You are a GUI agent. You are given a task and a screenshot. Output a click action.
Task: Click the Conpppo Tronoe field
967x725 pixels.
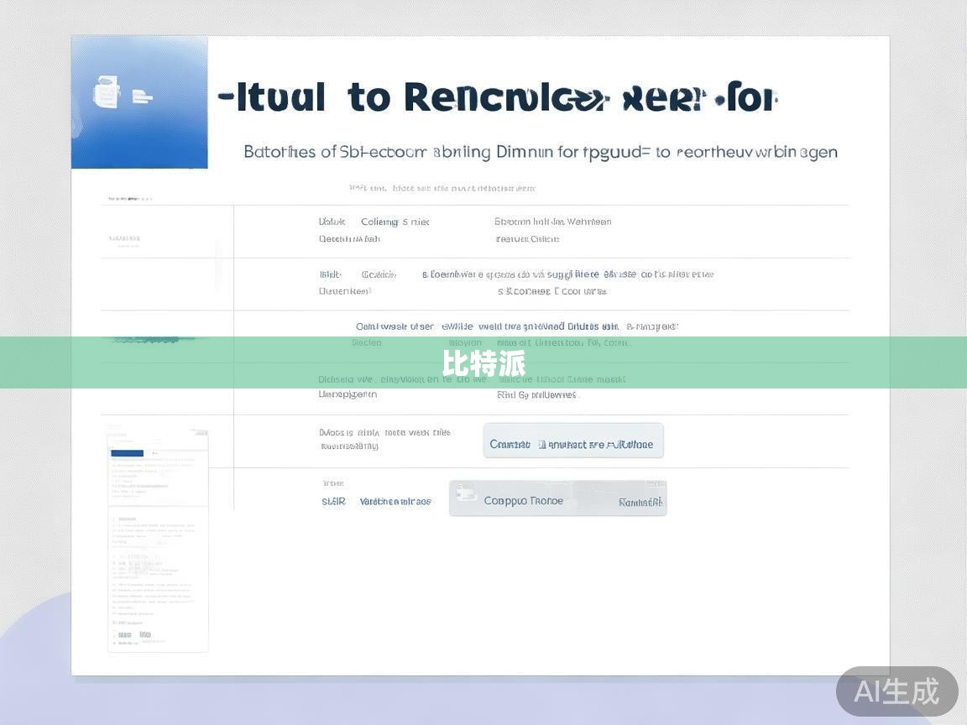523,501
